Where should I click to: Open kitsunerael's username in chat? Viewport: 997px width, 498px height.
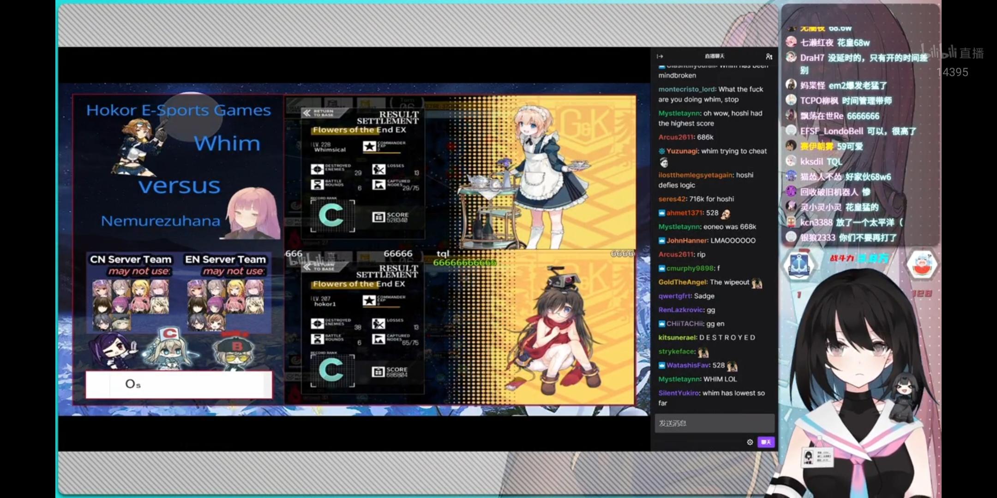coord(677,338)
